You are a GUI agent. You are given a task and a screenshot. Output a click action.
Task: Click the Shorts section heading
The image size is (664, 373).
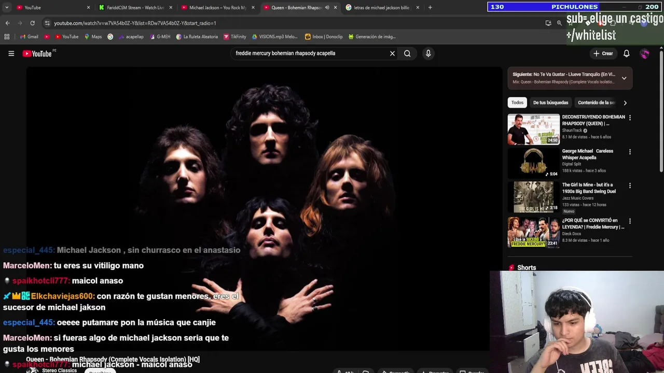[x=527, y=268]
